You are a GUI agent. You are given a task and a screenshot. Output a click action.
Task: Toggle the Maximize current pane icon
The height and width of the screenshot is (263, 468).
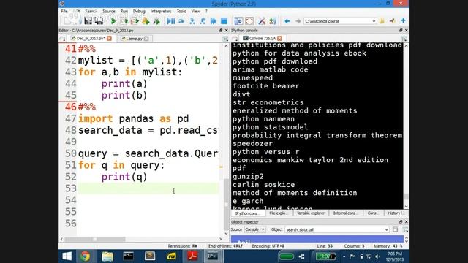(238, 21)
